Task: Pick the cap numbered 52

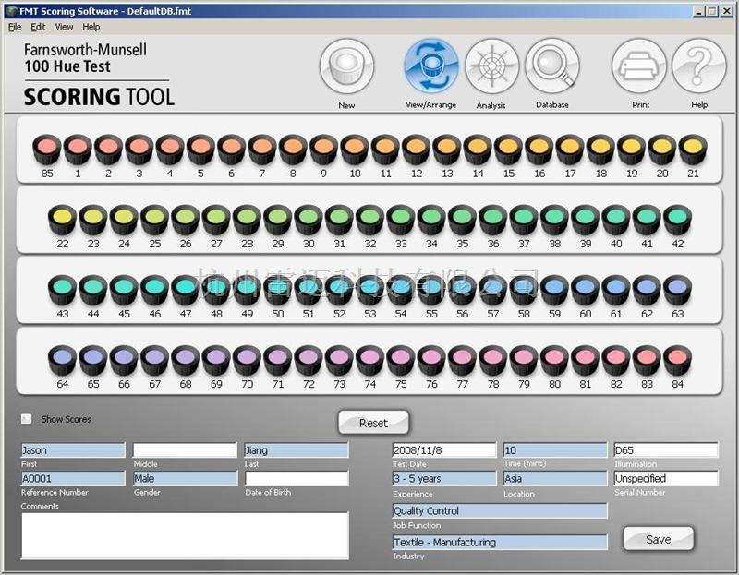Action: point(339,290)
